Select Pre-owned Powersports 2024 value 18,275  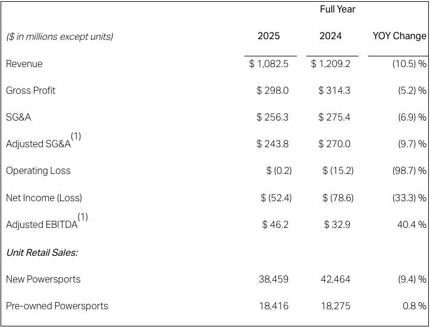pyautogui.click(x=335, y=306)
